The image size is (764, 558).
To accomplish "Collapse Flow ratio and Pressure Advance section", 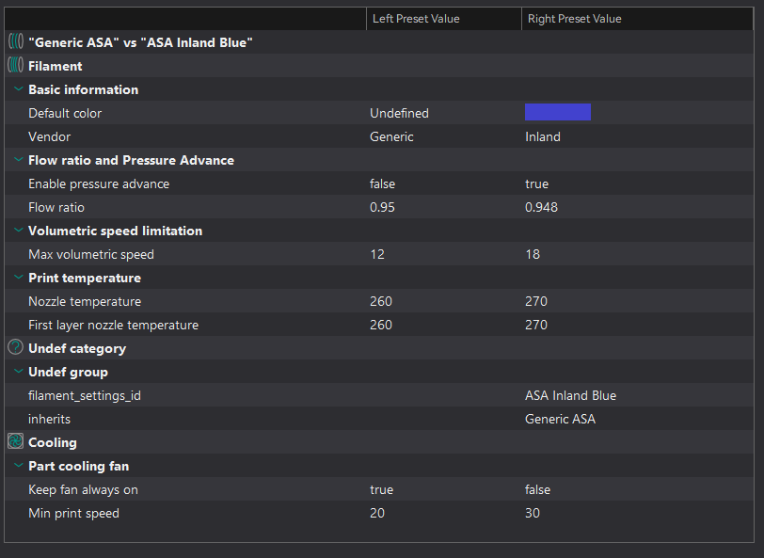I will coord(19,160).
